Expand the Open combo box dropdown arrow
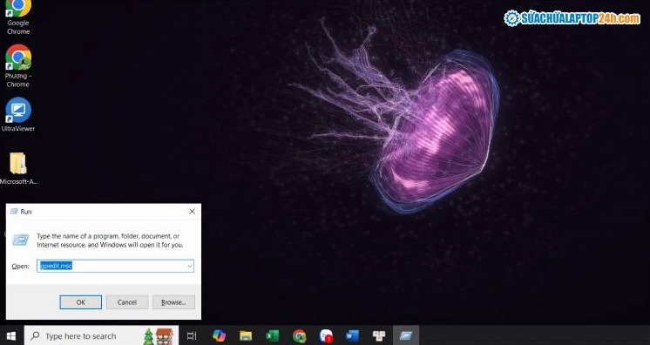This screenshot has width=650, height=345. (x=189, y=267)
